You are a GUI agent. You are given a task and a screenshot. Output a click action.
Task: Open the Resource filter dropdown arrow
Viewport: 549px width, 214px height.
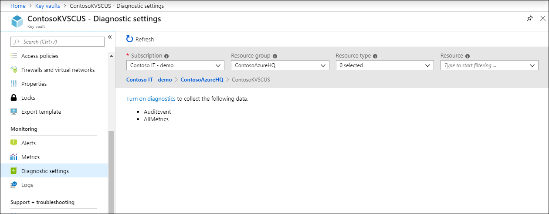click(532, 65)
